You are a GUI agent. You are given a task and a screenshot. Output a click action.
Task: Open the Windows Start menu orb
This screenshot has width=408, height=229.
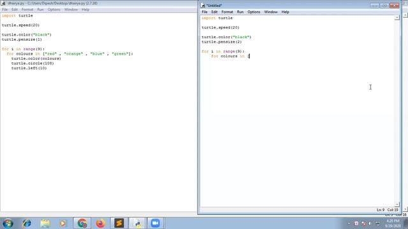point(8,223)
